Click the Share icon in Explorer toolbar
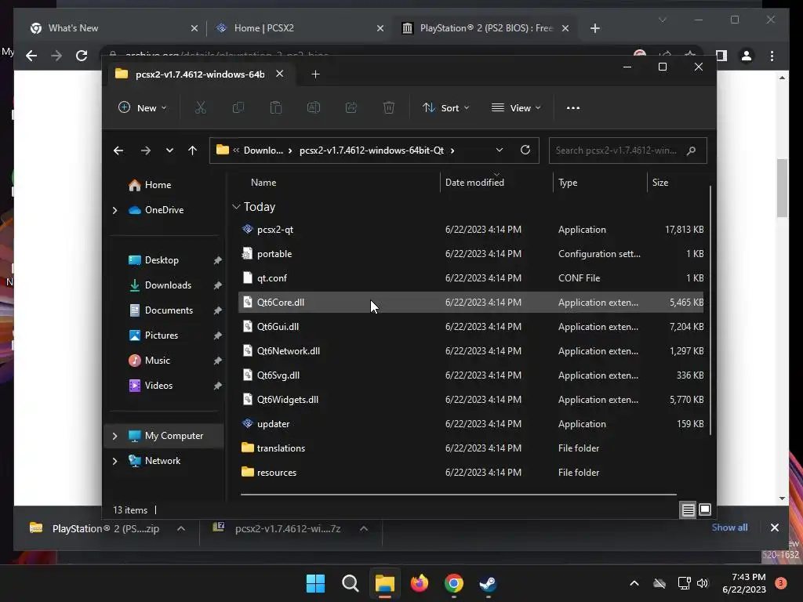The height and width of the screenshot is (602, 803). (x=351, y=107)
